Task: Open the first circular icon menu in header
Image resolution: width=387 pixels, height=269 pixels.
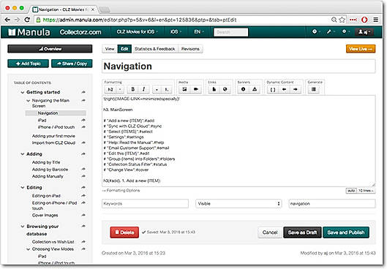Action: pos(316,31)
